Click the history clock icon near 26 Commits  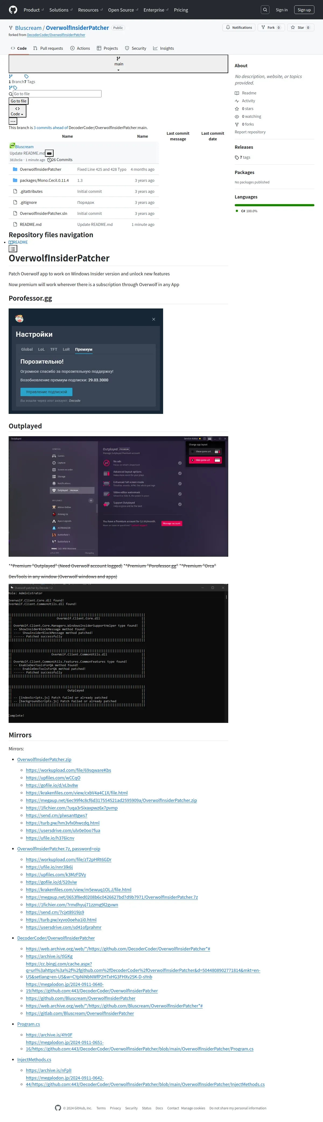(x=49, y=160)
